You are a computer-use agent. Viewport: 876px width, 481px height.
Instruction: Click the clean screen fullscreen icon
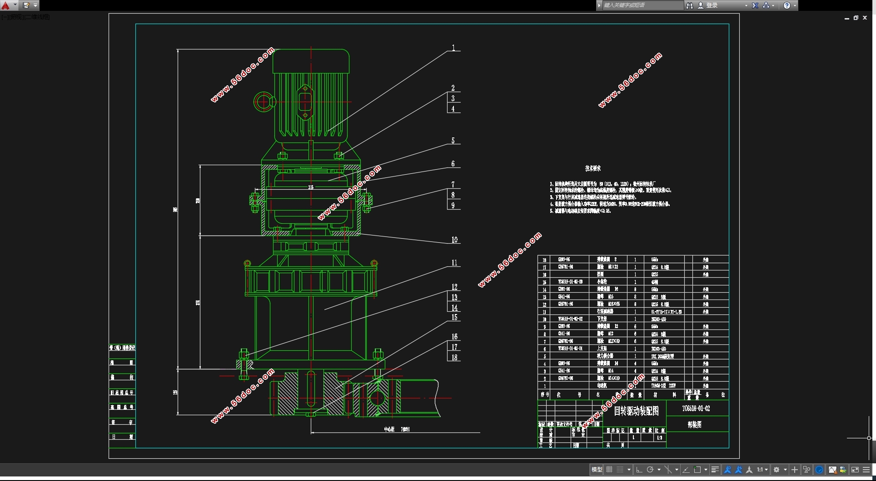pyautogui.click(x=855, y=470)
